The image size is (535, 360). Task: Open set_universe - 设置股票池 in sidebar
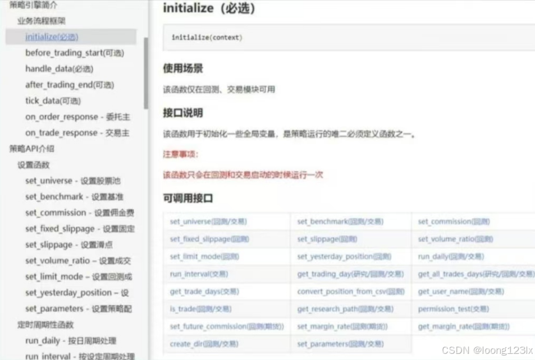pos(72,181)
